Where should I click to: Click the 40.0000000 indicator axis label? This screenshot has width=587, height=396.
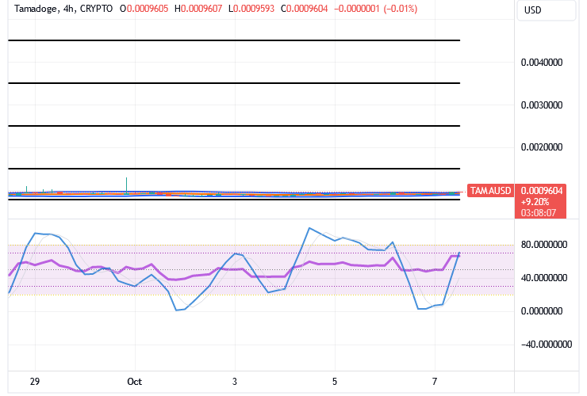pos(544,278)
